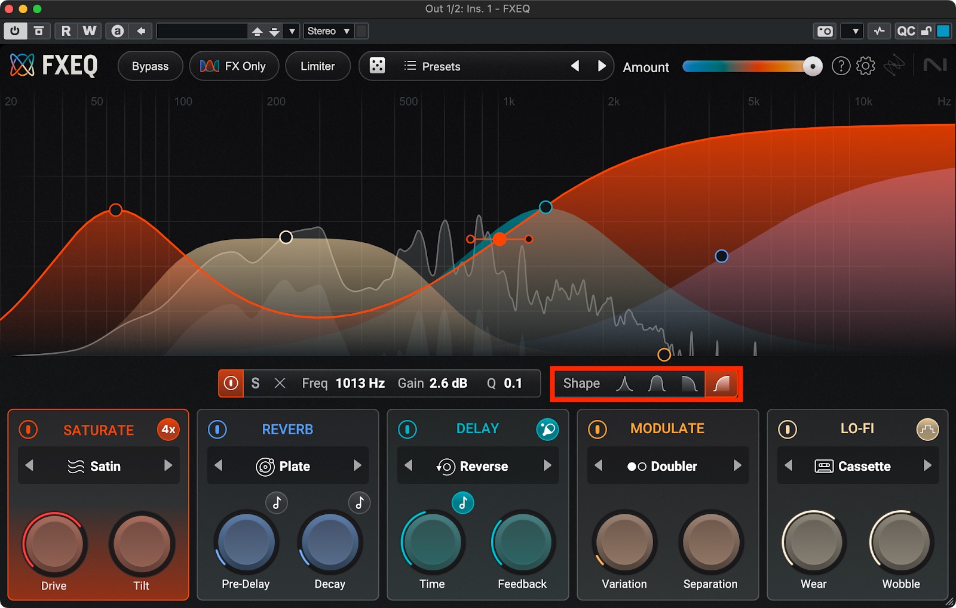This screenshot has width=956, height=608.
Task: Click the randomize dice icon
Action: (x=377, y=66)
